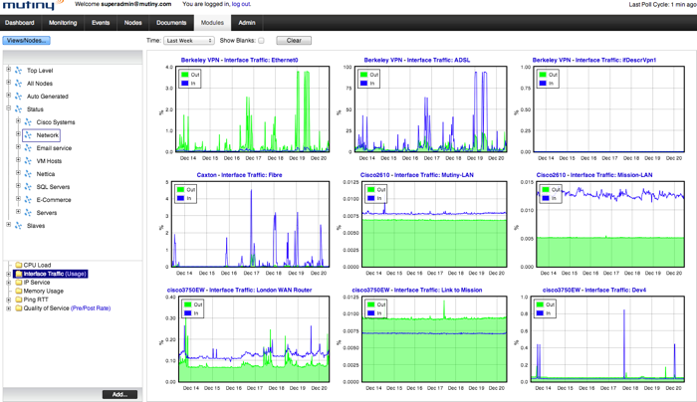Select the Ping RTT module label
The image size is (697, 402).
click(36, 300)
